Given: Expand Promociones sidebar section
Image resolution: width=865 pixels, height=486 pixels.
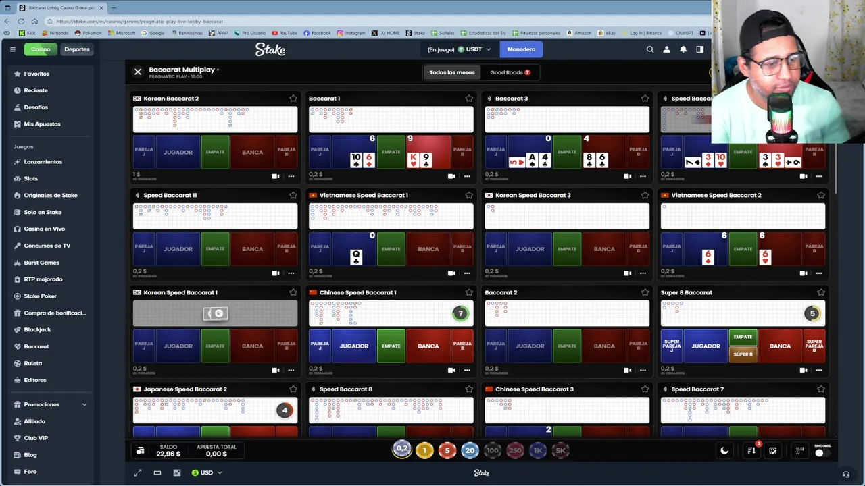Looking at the screenshot, I should pos(51,404).
